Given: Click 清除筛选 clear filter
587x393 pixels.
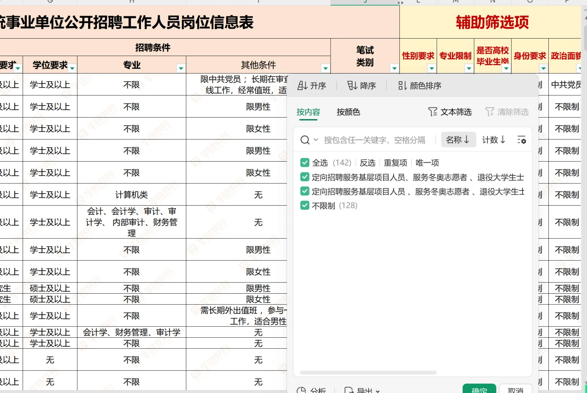Looking at the screenshot, I should click(507, 112).
